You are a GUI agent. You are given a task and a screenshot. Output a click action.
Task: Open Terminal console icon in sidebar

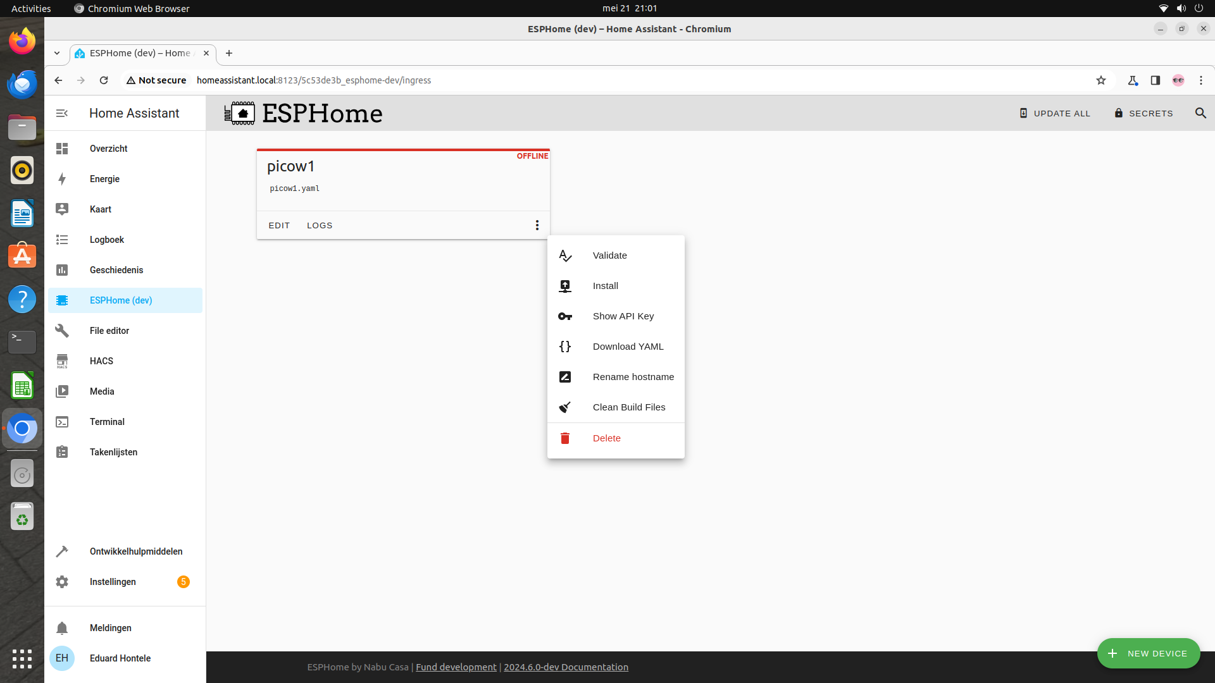click(62, 422)
